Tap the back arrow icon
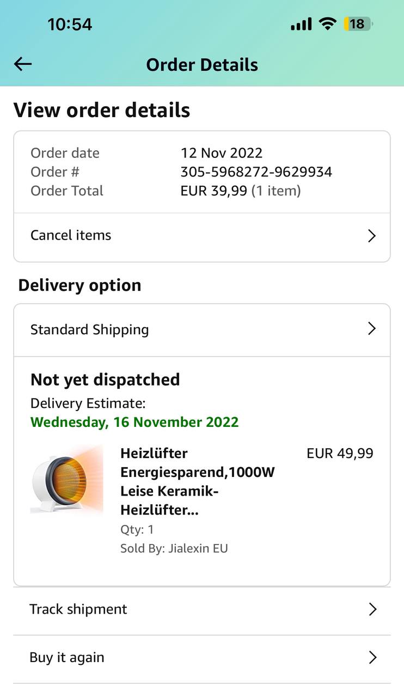The height and width of the screenshot is (697, 404). pyautogui.click(x=23, y=64)
